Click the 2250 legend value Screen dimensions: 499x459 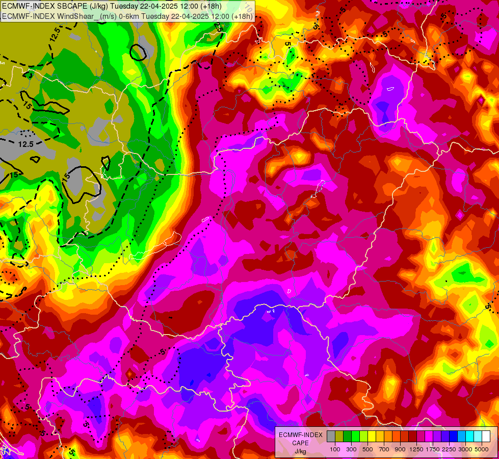pyautogui.click(x=449, y=449)
